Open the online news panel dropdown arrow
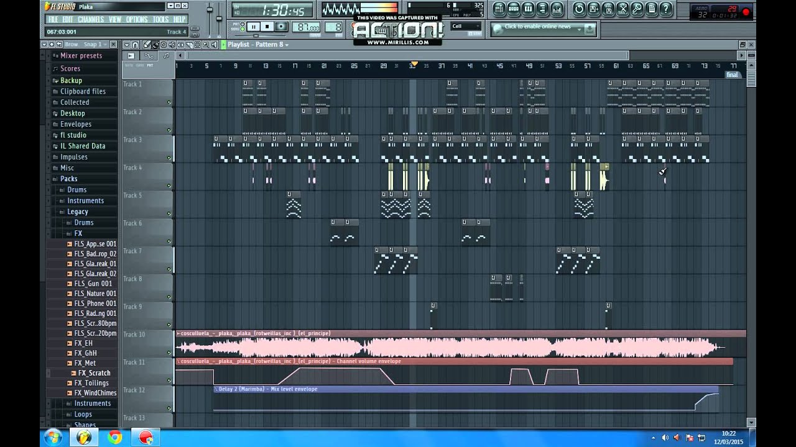This screenshot has width=796, height=447. (x=579, y=29)
